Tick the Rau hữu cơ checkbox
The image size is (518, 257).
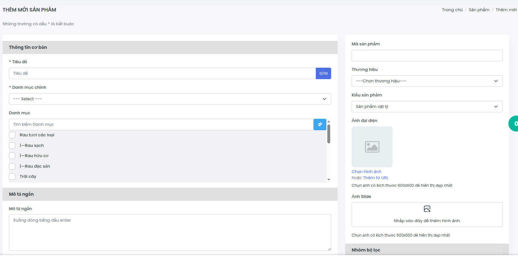pyautogui.click(x=12, y=156)
